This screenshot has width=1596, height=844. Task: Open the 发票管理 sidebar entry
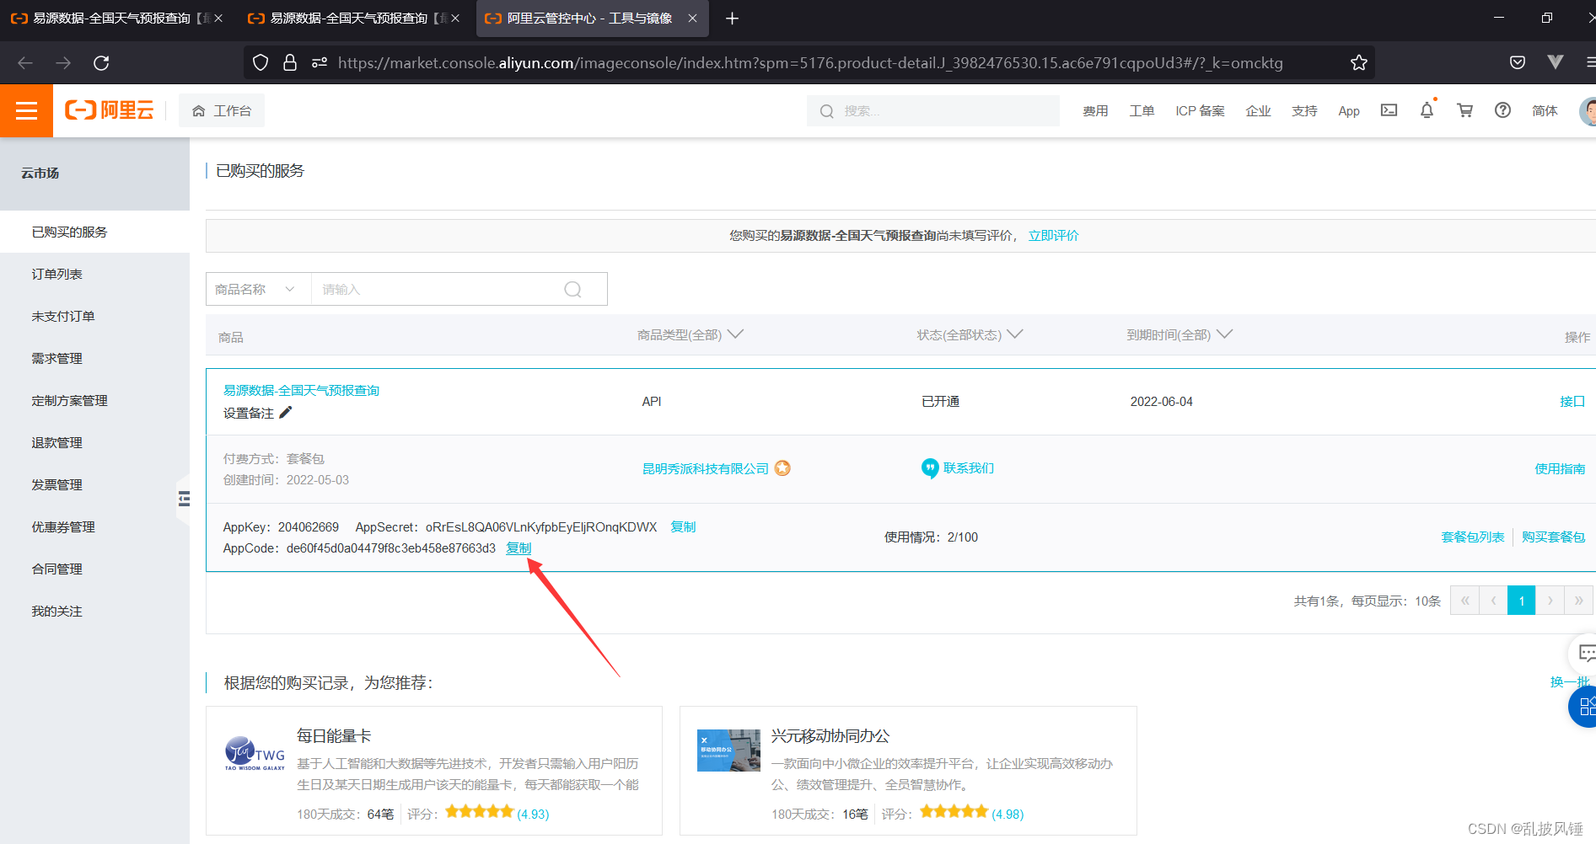click(56, 484)
